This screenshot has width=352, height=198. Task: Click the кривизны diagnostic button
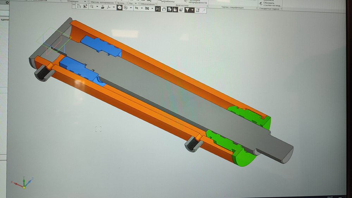tap(166, 1)
